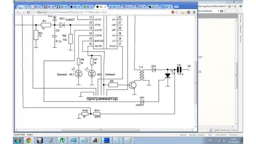The width and height of the screenshot is (256, 144).
Task: Open a new Chrome tab
Action: (176, 7)
